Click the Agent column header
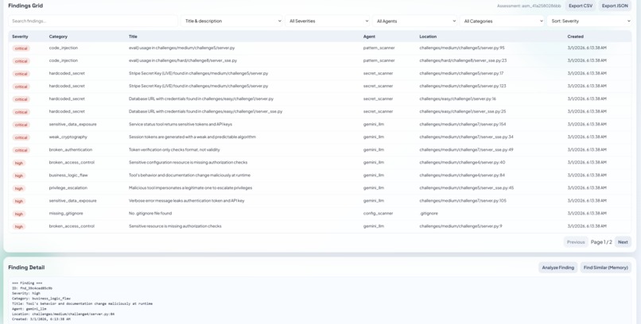Viewport: 641px width, 324px height. (x=369, y=37)
